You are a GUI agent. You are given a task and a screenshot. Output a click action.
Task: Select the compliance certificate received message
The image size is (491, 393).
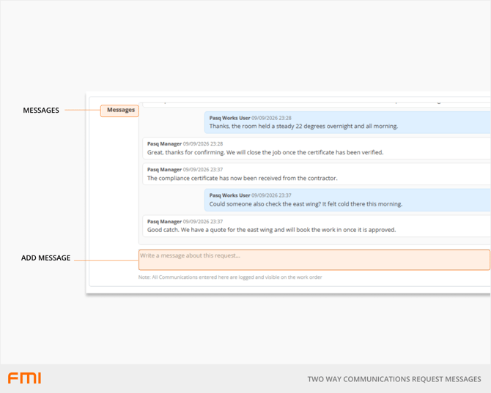coord(317,174)
